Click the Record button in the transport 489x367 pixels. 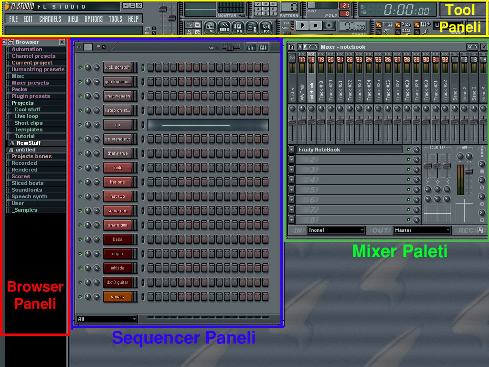click(329, 26)
